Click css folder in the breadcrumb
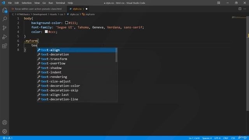 (x=61, y=14)
